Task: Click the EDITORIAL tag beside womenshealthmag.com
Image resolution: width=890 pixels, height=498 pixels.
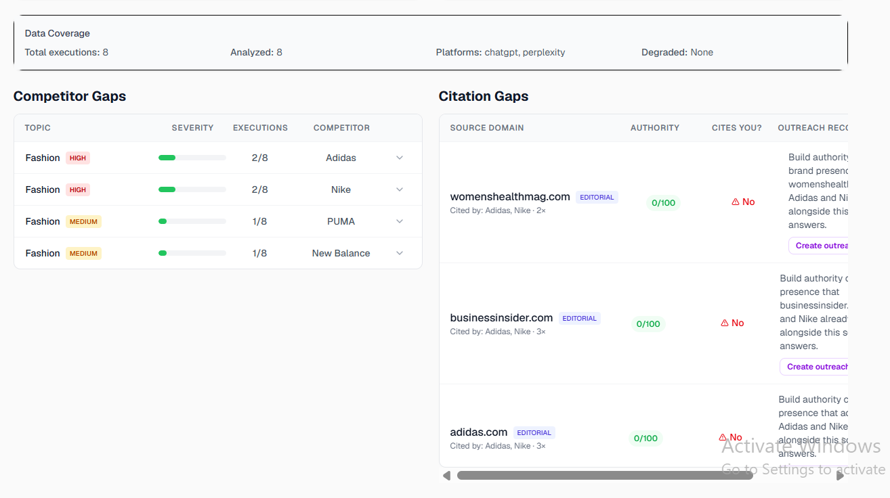Action: click(x=597, y=198)
